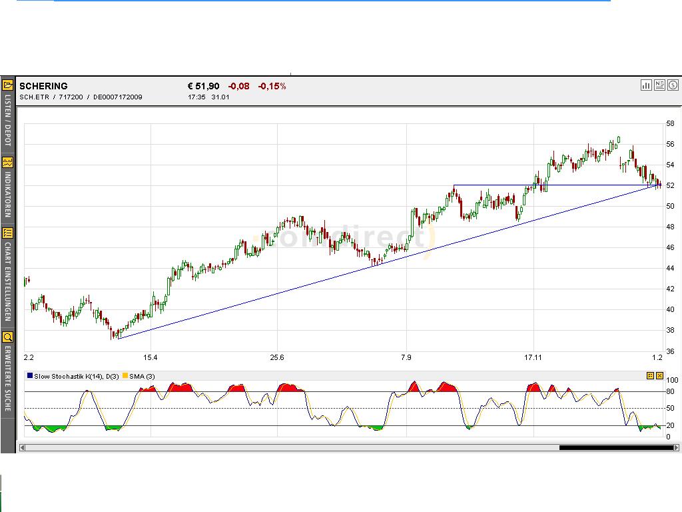The image size is (682, 512).
Task: Click the circled S icon in header
Action: [673, 85]
